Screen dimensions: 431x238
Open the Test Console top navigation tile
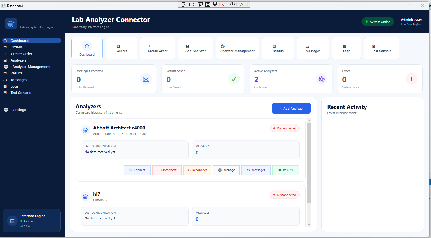point(381,48)
